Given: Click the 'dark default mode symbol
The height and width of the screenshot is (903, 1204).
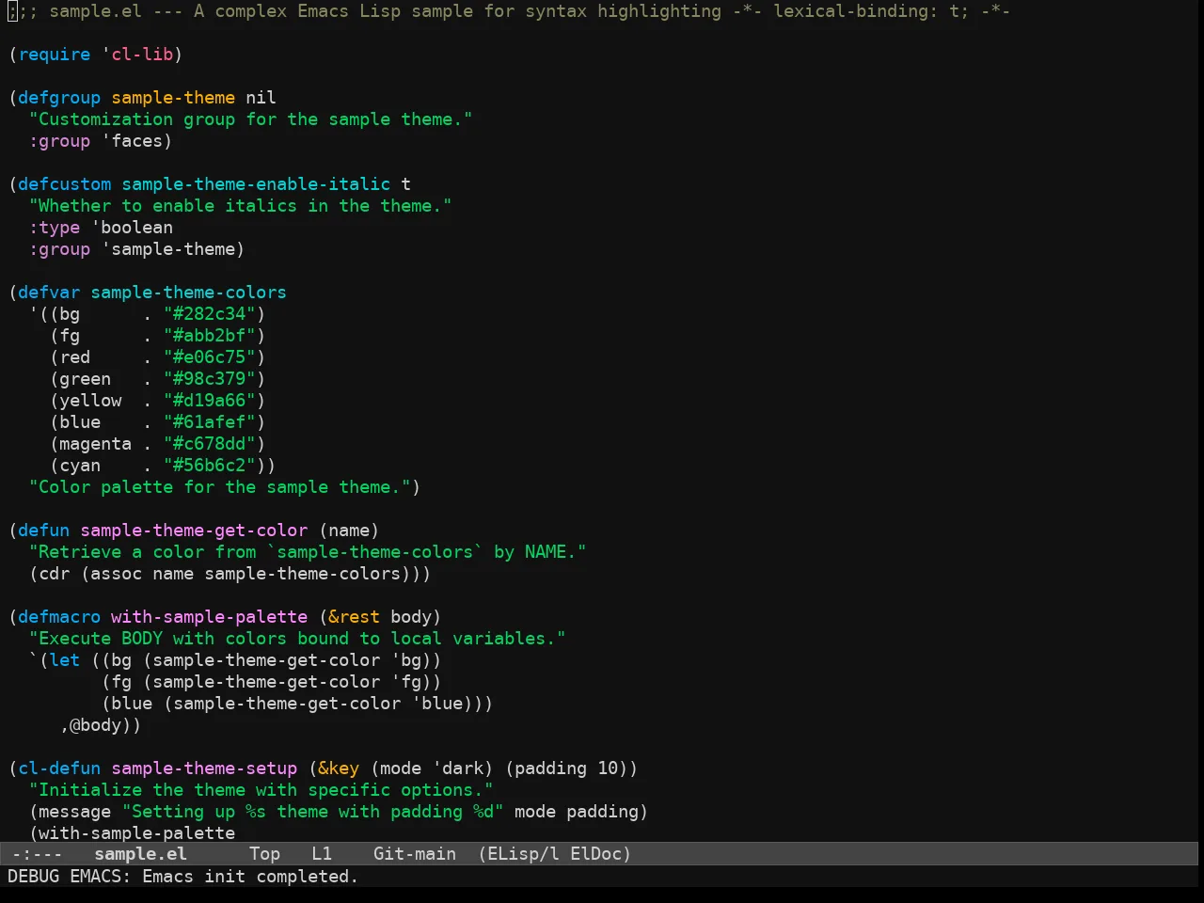Looking at the screenshot, I should [458, 768].
